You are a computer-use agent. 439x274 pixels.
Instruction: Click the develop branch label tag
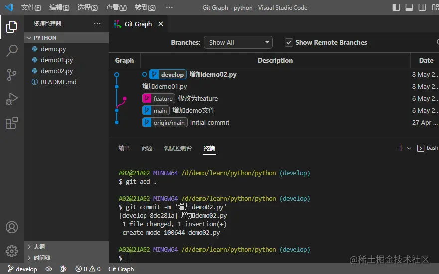click(x=168, y=74)
